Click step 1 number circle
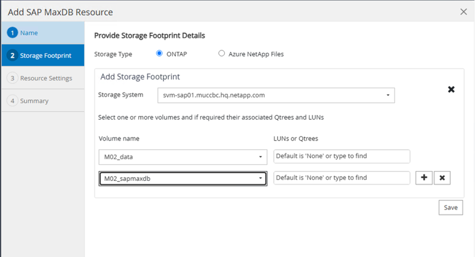 click(x=12, y=33)
